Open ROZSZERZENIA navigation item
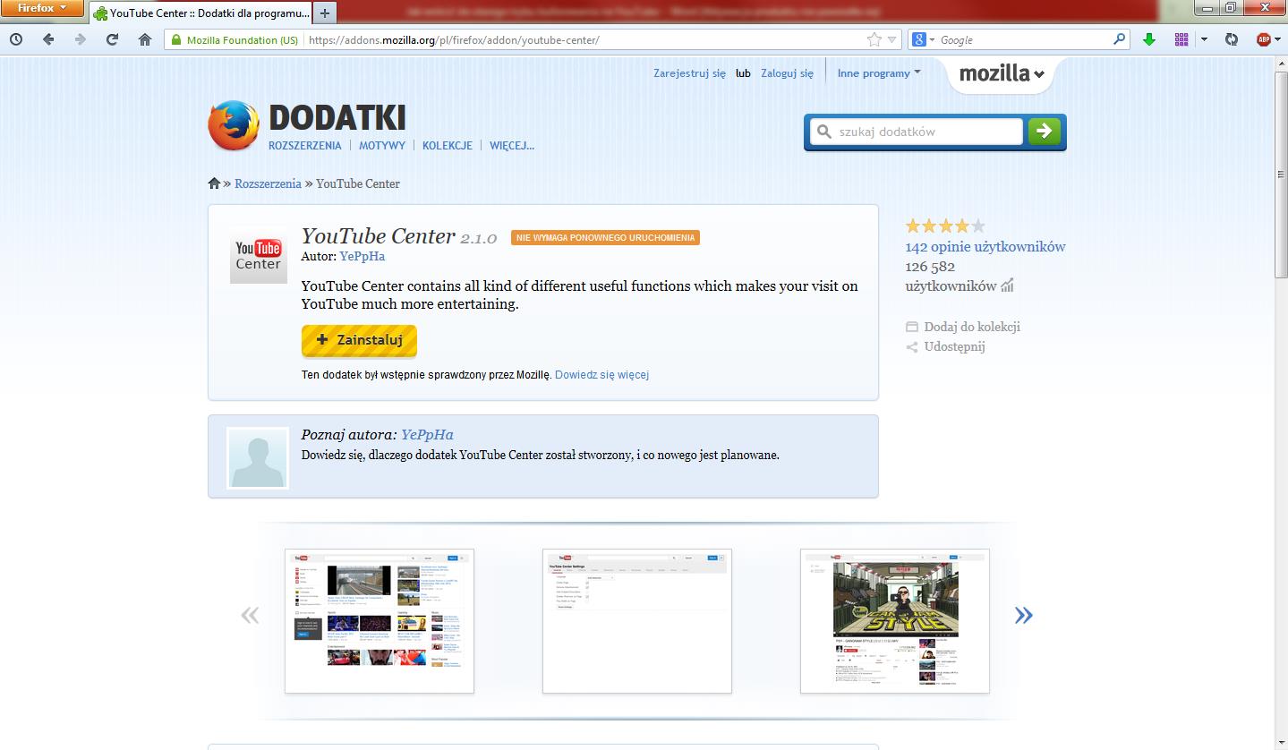Image resolution: width=1288 pixels, height=750 pixels. (305, 145)
